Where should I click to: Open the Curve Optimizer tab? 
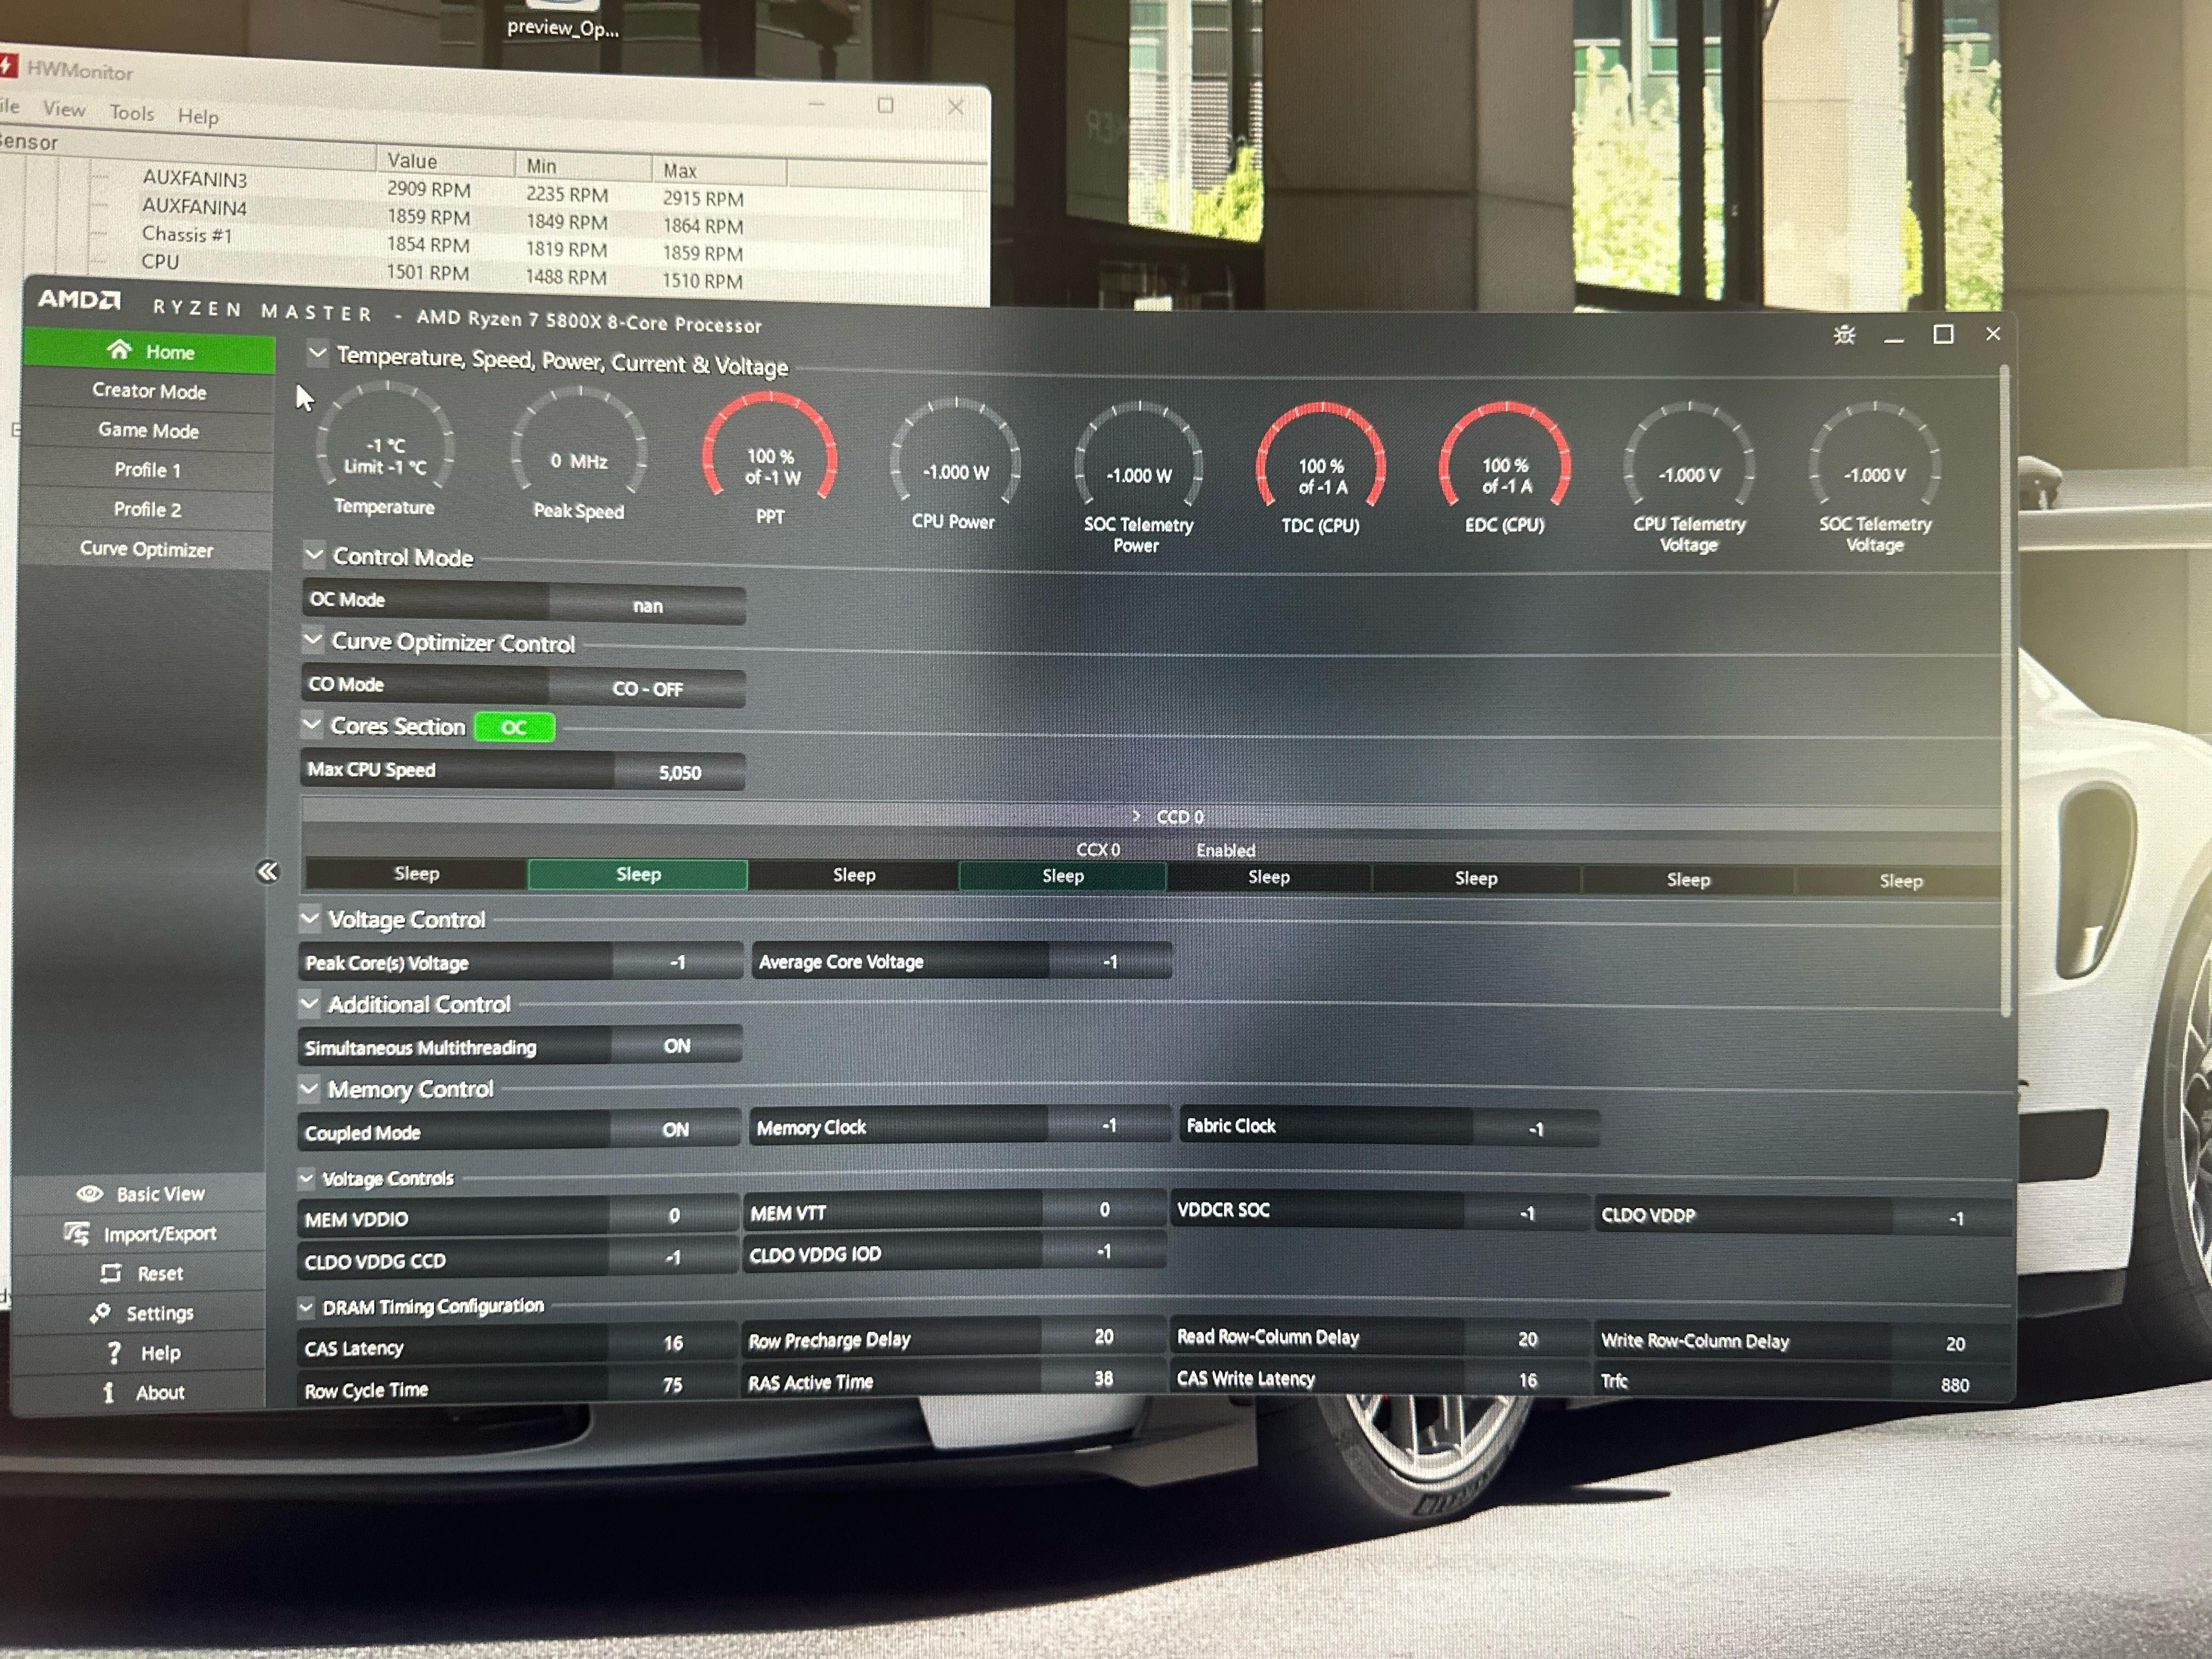(x=146, y=549)
